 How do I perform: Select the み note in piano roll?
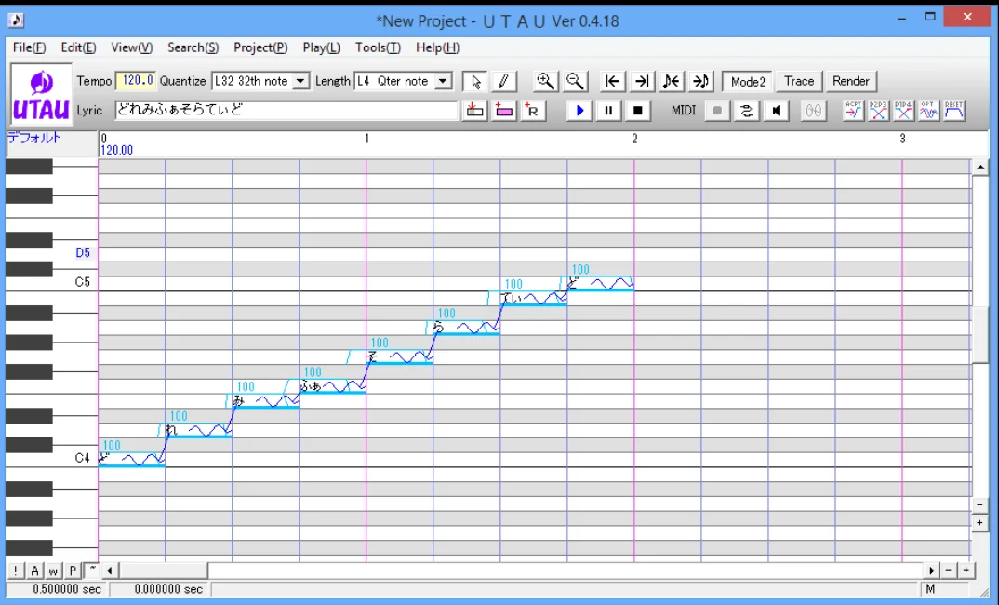pyautogui.click(x=265, y=401)
